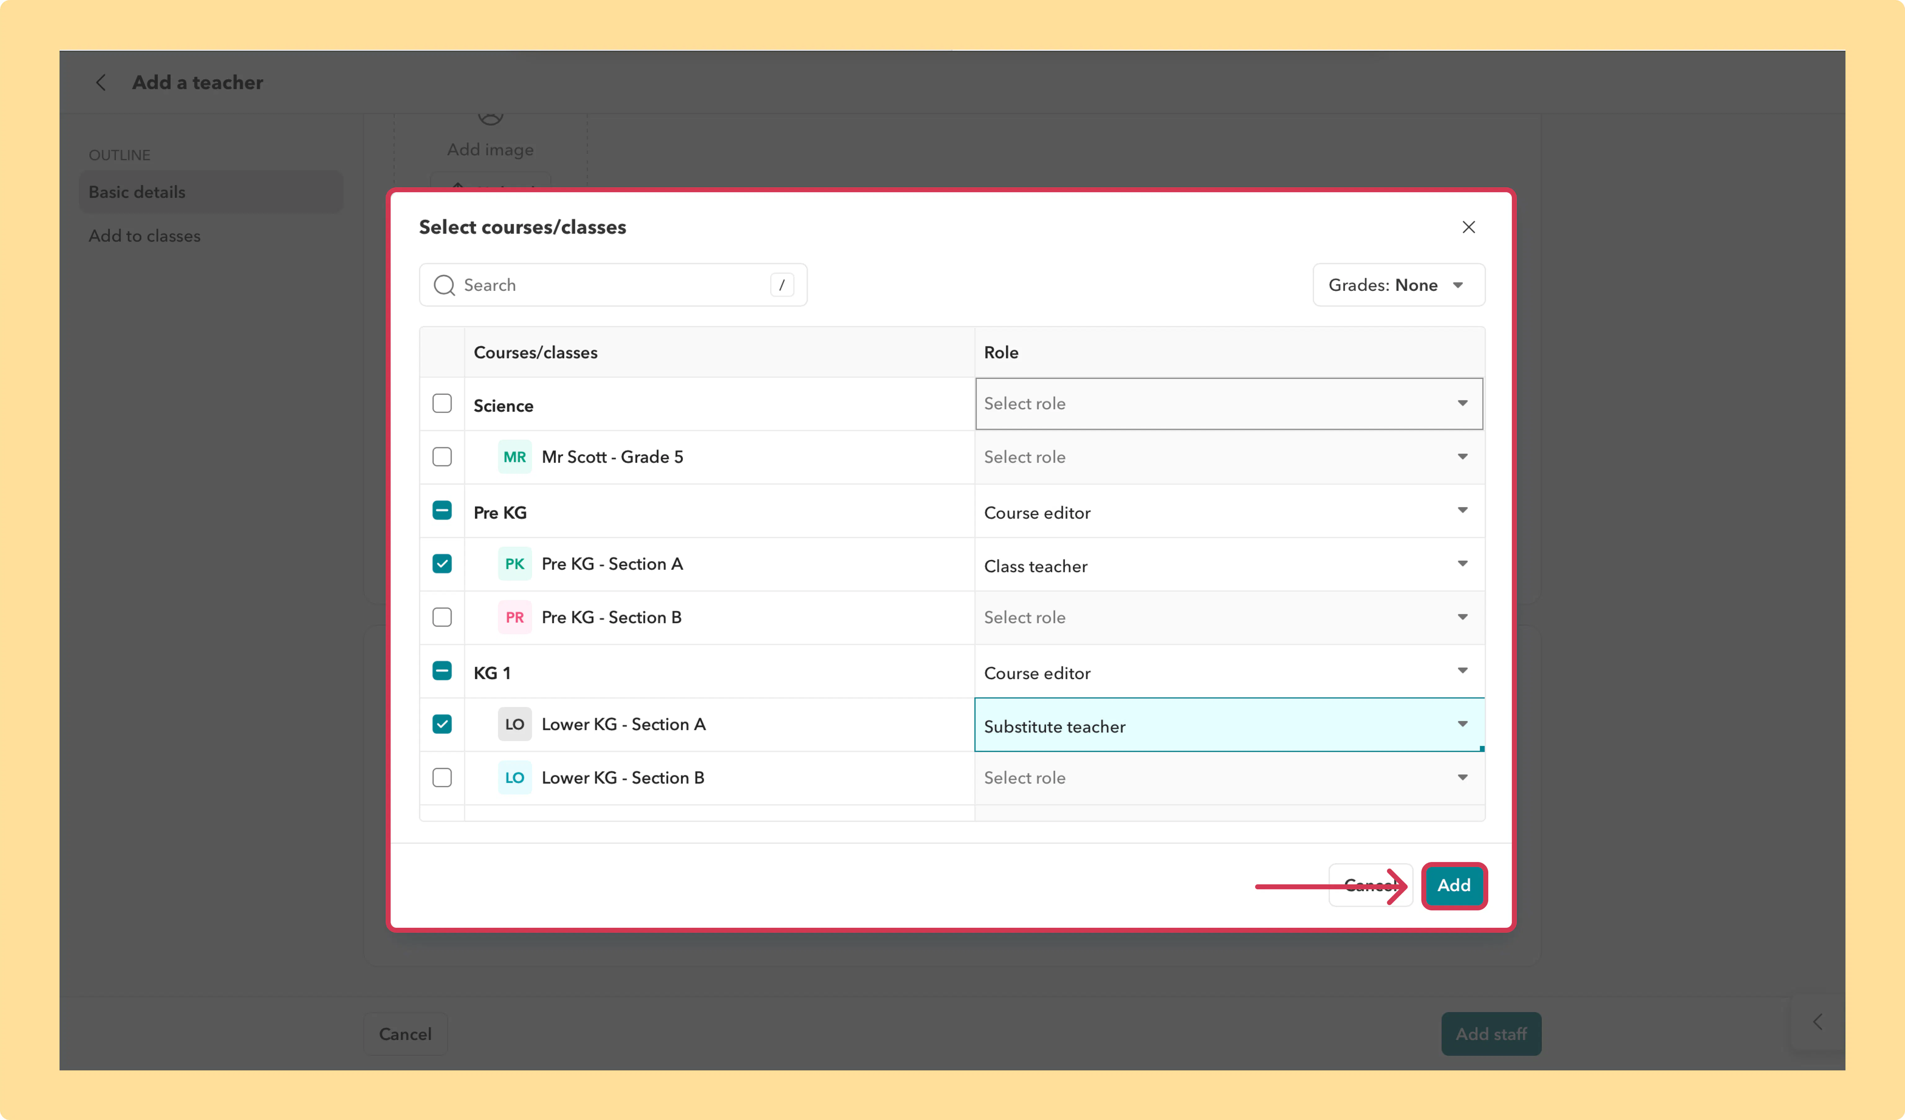Click the PK avatar for Section A

[514, 563]
